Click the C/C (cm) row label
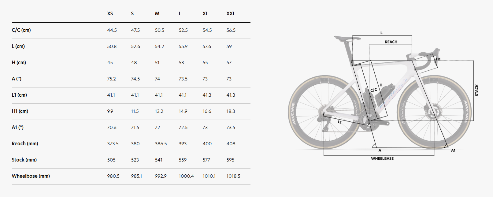Viewport: 493px width, 197px height. (21, 30)
